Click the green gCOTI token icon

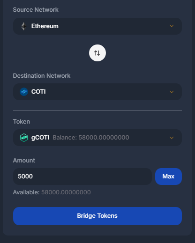click(x=24, y=138)
